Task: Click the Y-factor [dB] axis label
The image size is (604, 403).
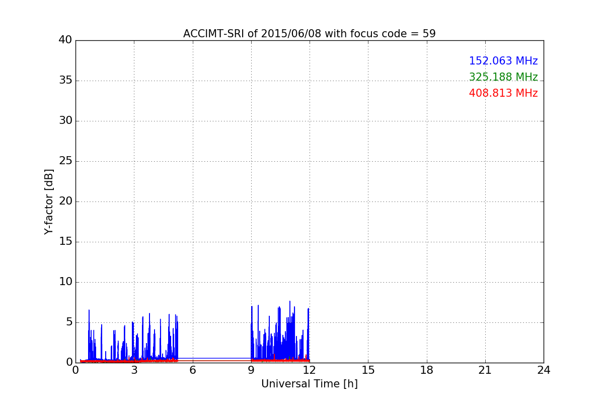Action: pyautogui.click(x=49, y=201)
